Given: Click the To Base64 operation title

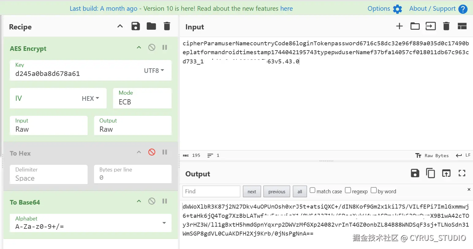Looking at the screenshot, I should click(25, 202).
